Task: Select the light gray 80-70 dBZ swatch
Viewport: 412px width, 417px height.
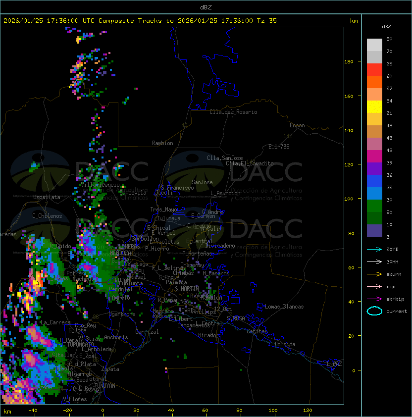Action: (374, 45)
